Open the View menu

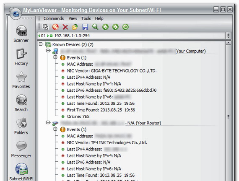click(x=73, y=18)
